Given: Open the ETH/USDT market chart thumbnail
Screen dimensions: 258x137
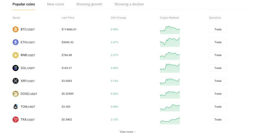Looking at the screenshot, I should tap(170, 42).
